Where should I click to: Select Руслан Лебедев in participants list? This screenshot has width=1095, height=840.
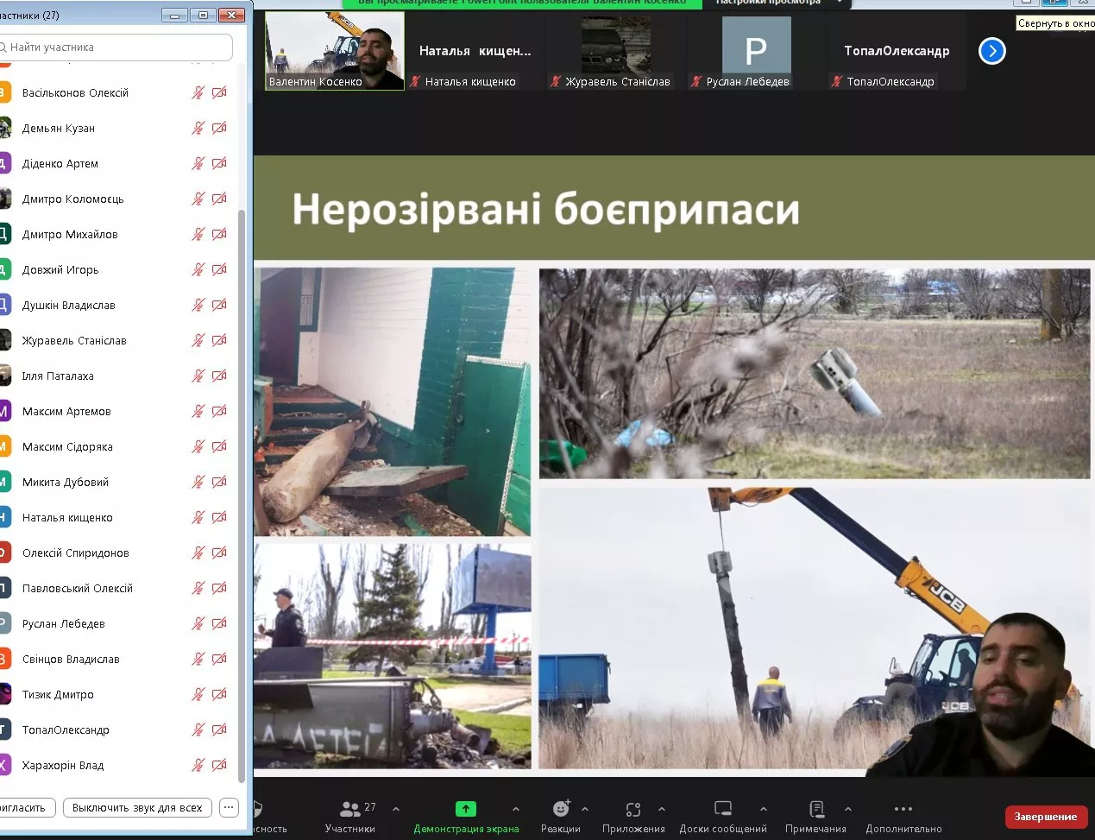click(64, 624)
